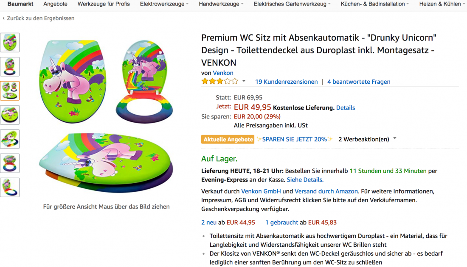Expand the star rating dropdown arrow
Image resolution: width=467 pixels, height=267 pixels.
click(x=244, y=81)
